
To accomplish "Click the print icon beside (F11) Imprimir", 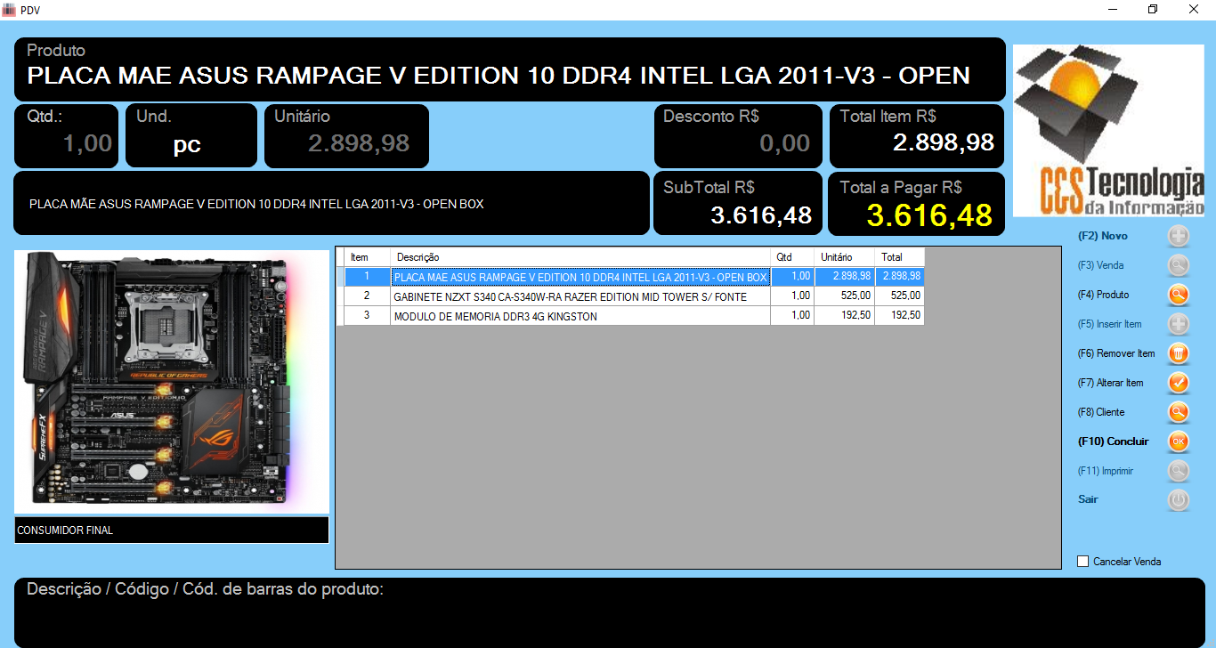I will point(1178,471).
